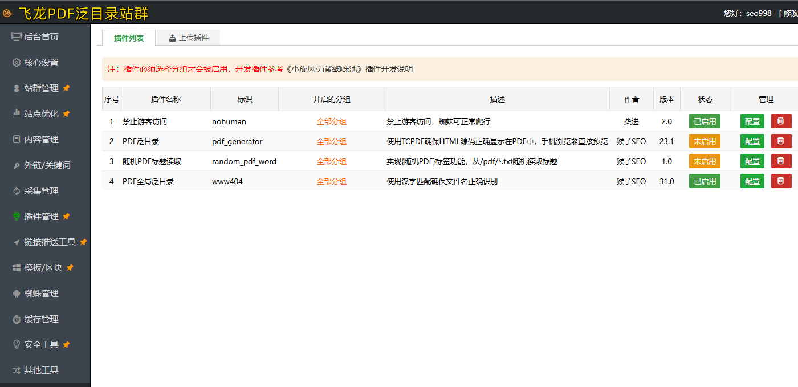Click the pin icon next to 模板/区块
Viewport: 798px width, 387px height.
pyautogui.click(x=70, y=267)
